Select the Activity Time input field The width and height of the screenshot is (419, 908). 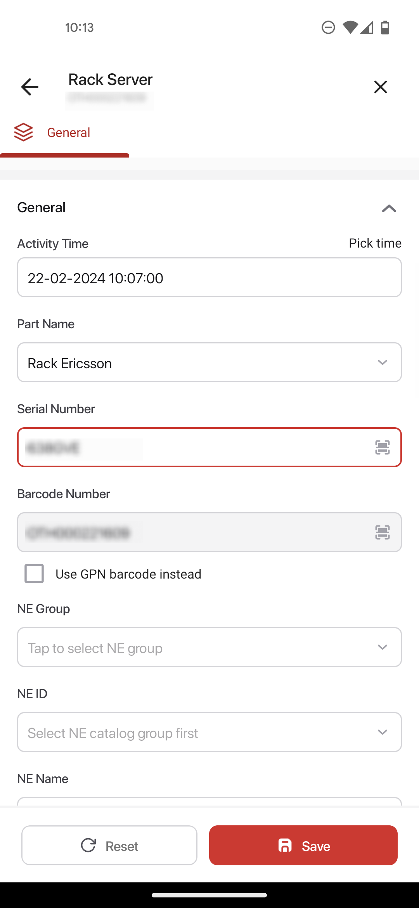pos(209,277)
